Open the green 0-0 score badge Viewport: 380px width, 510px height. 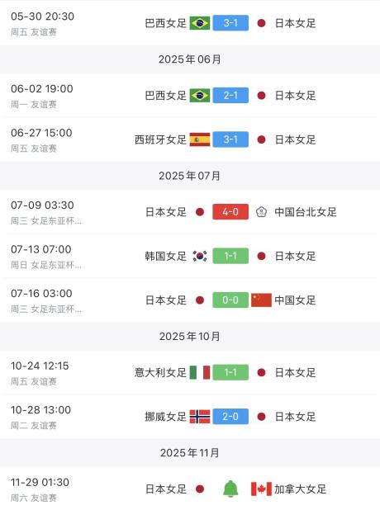[230, 300]
